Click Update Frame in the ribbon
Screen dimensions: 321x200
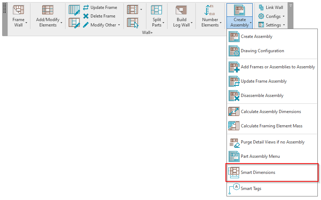coord(103,8)
